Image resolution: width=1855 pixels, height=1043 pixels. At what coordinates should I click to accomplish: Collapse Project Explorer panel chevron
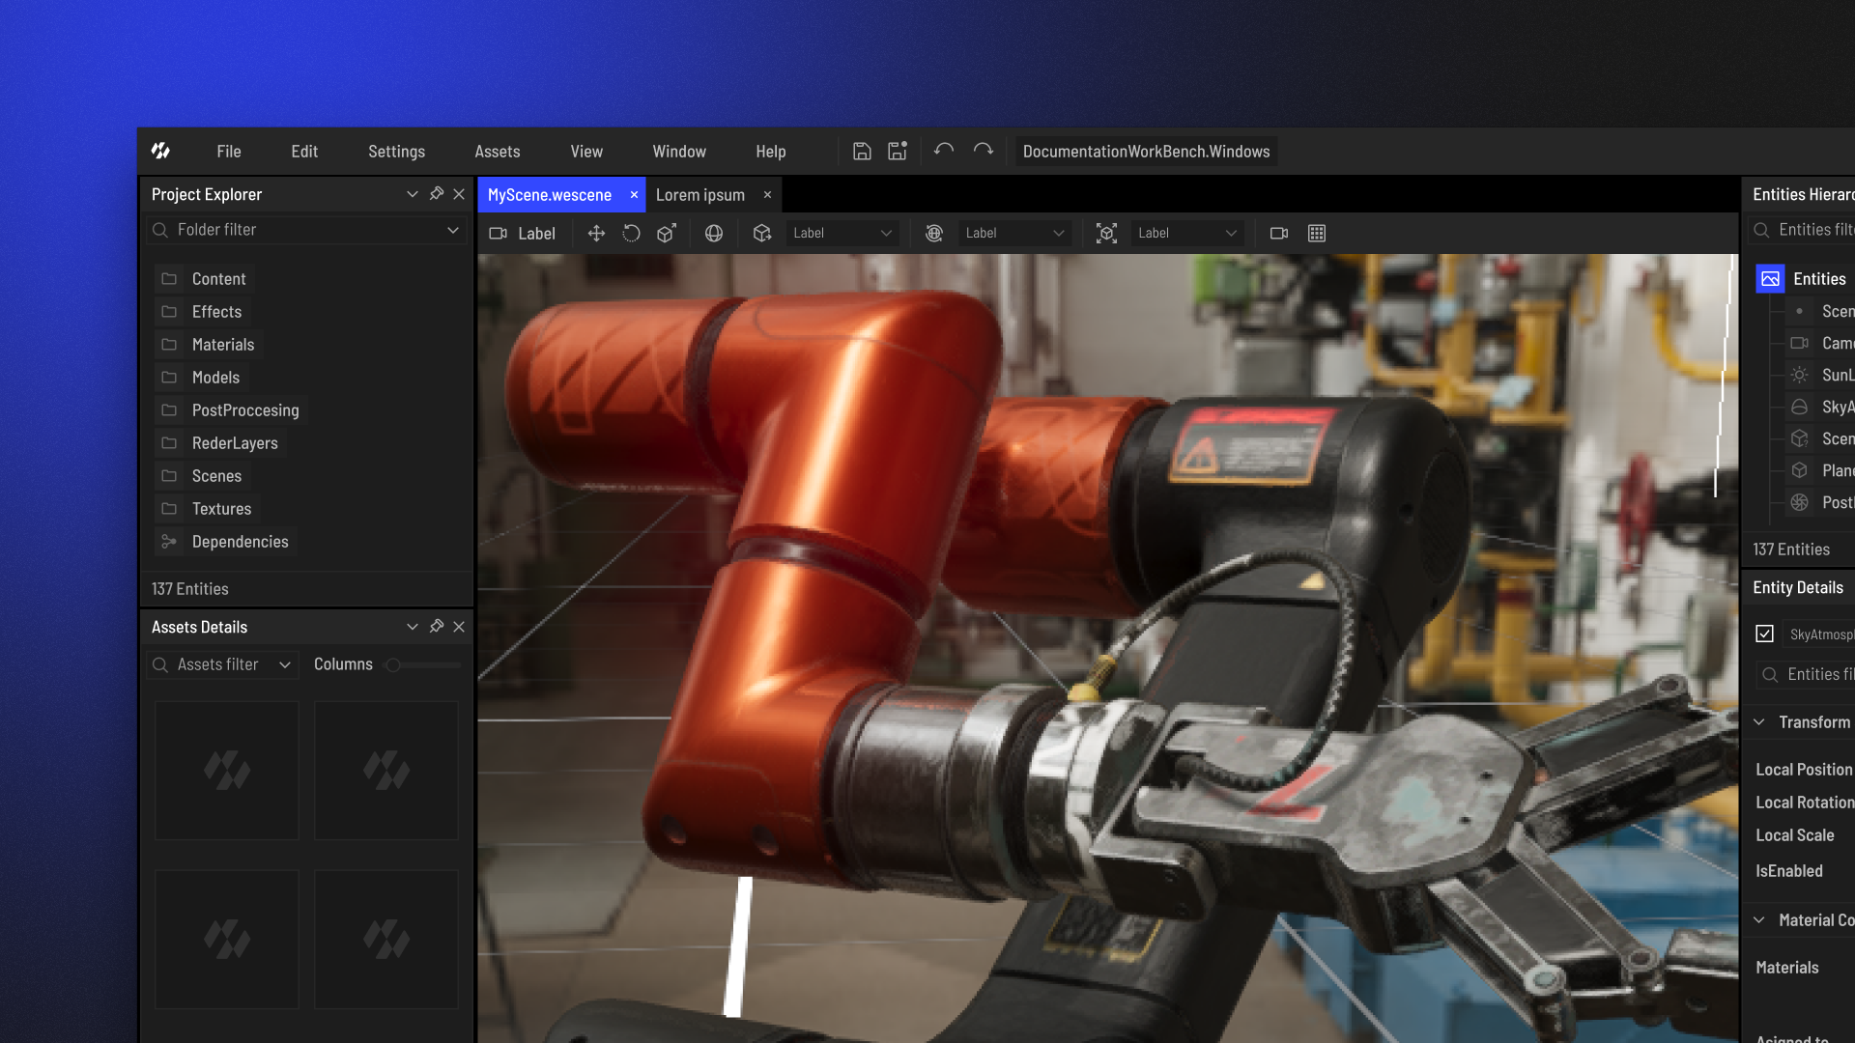(413, 194)
